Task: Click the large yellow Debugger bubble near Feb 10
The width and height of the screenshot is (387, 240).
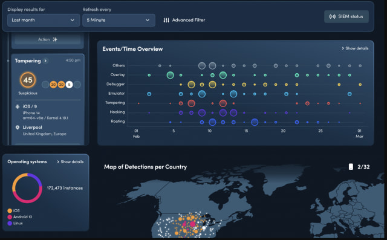Action: [212, 85]
